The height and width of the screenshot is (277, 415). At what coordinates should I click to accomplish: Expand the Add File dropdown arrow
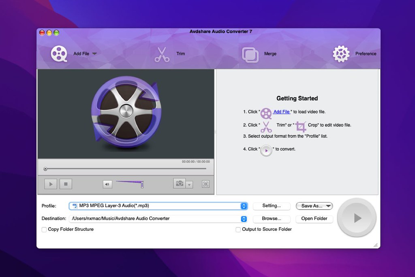94,53
